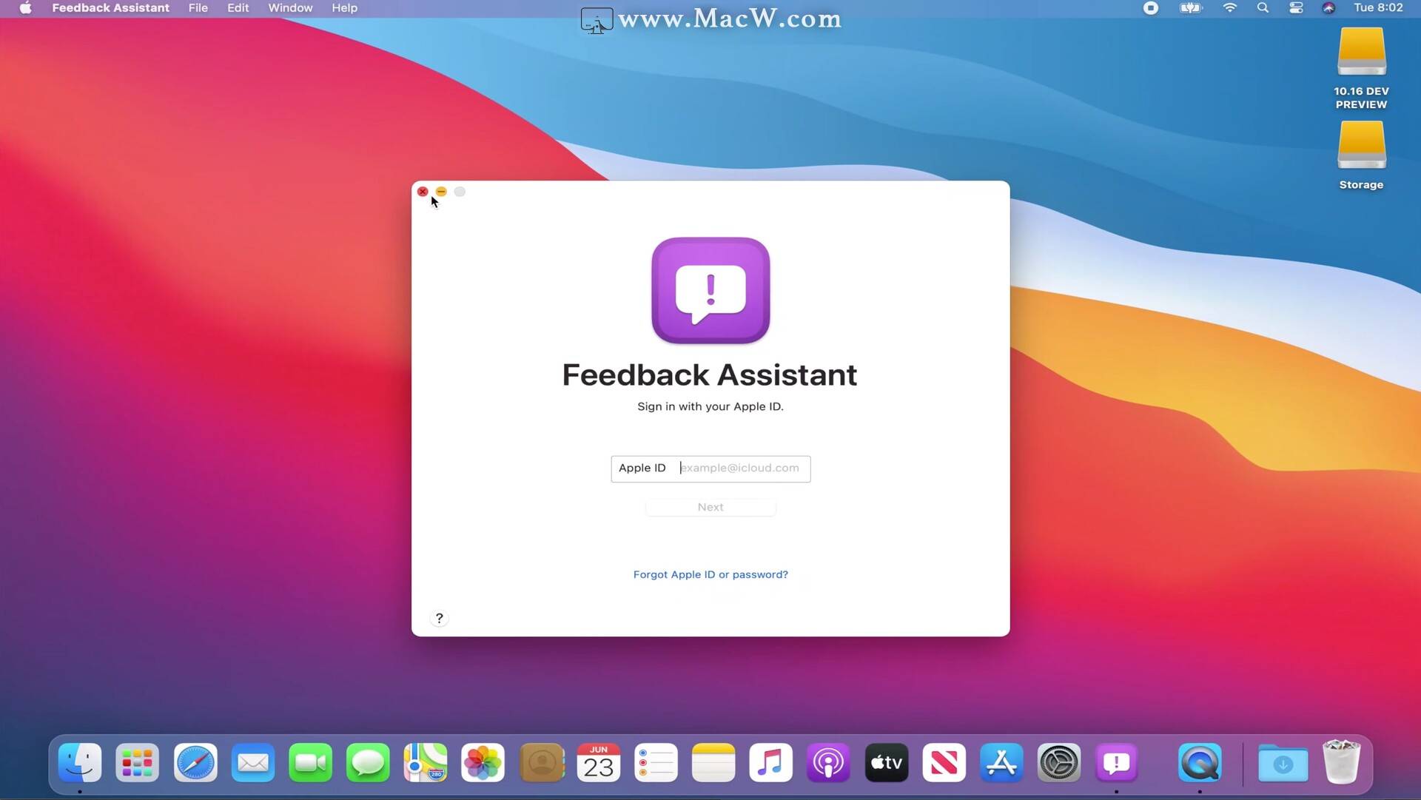
Task: Open Apple TV app in dock
Action: click(887, 763)
